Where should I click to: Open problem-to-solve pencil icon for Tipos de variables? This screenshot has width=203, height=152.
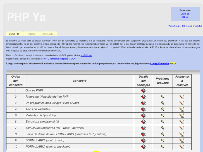182,109
